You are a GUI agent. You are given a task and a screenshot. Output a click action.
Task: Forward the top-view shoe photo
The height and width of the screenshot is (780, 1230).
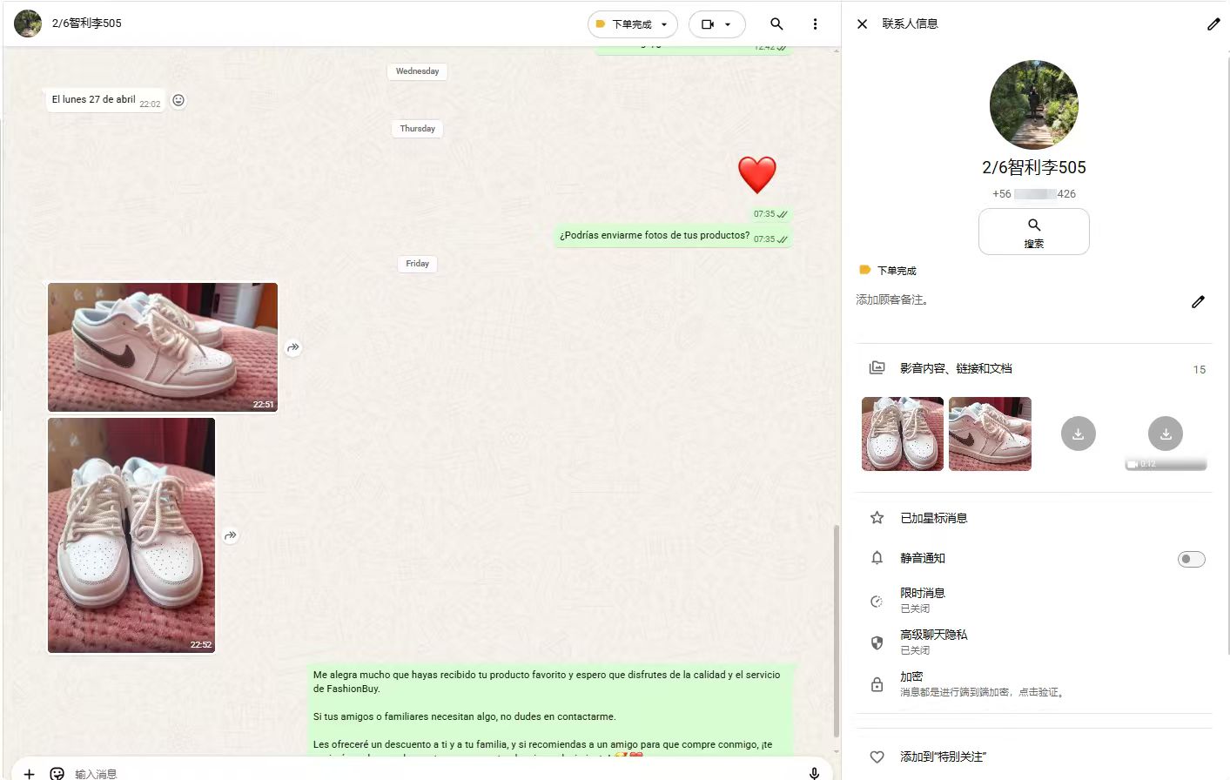tap(231, 535)
